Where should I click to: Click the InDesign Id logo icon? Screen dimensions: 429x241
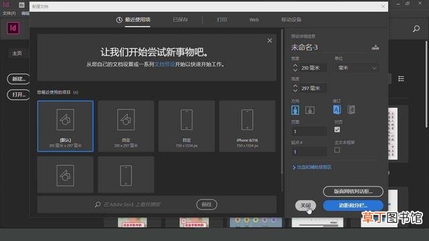(x=13, y=28)
